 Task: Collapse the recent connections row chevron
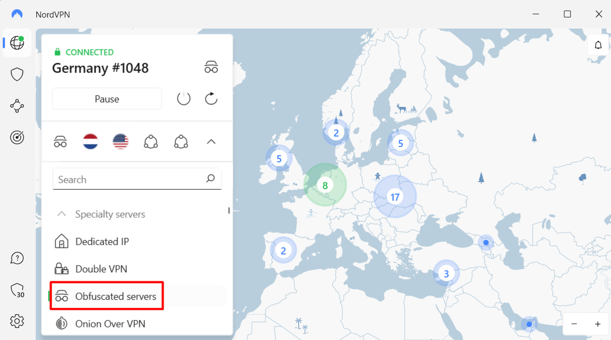211,142
